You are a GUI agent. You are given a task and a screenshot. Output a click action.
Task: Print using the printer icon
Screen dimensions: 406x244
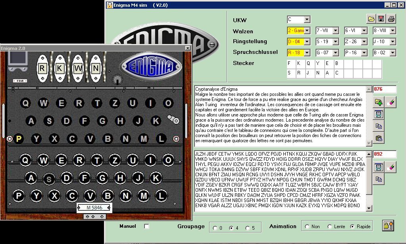click(x=391, y=19)
